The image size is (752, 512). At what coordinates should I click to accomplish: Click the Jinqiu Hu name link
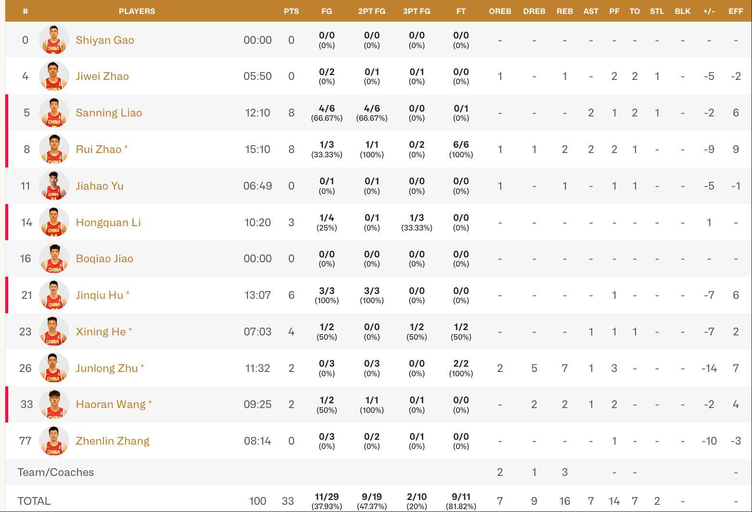(x=100, y=295)
